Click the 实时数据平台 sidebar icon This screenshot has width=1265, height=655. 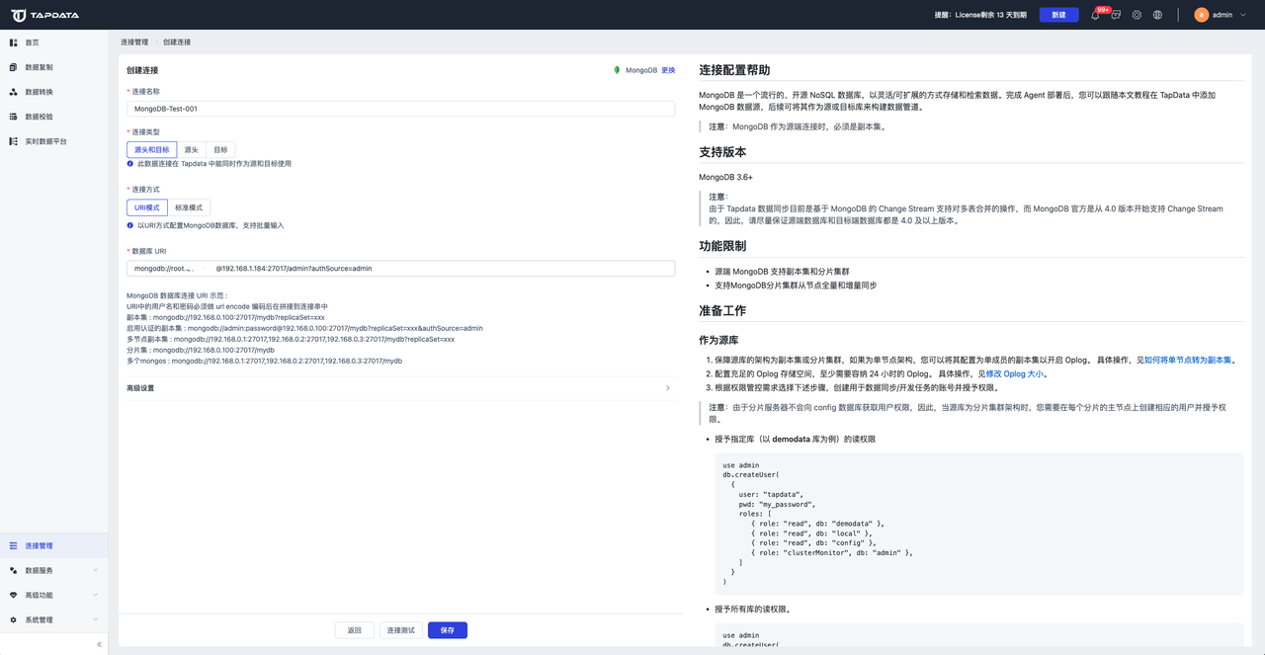[x=13, y=141]
